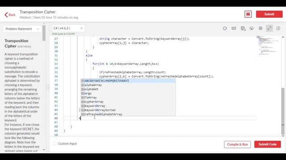Viewport: 286px width, 160px height.
Task: Click 'Draft saved at 2:35 PM' status text
Action: coord(63,34)
